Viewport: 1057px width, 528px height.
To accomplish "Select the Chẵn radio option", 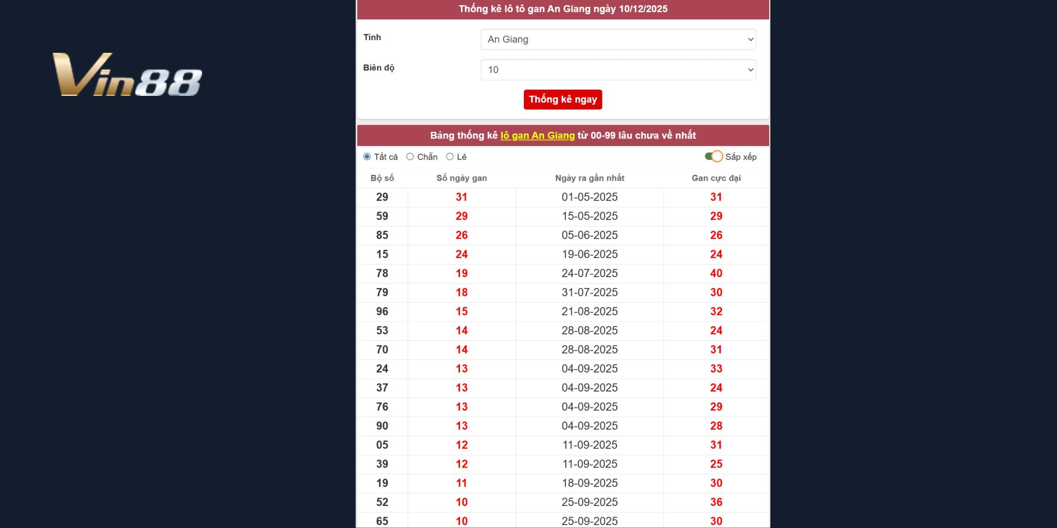I will [410, 157].
